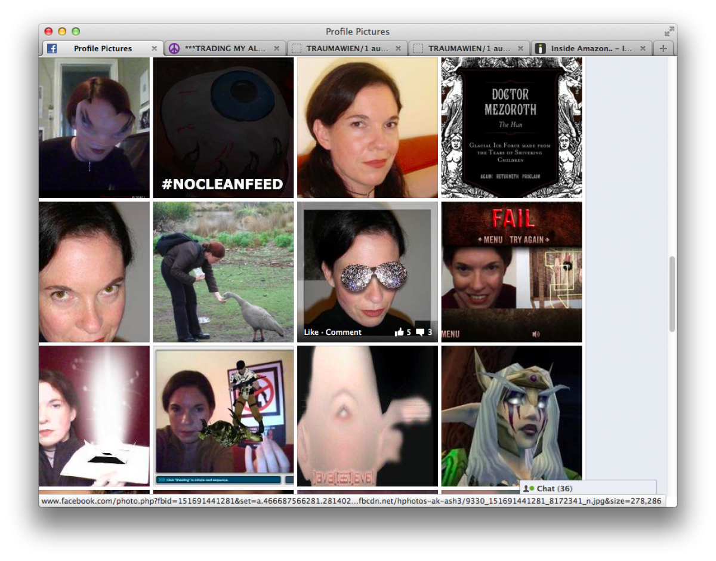Open the Doctor Mezoroth picture
The width and height of the screenshot is (716, 561).
coord(511,127)
